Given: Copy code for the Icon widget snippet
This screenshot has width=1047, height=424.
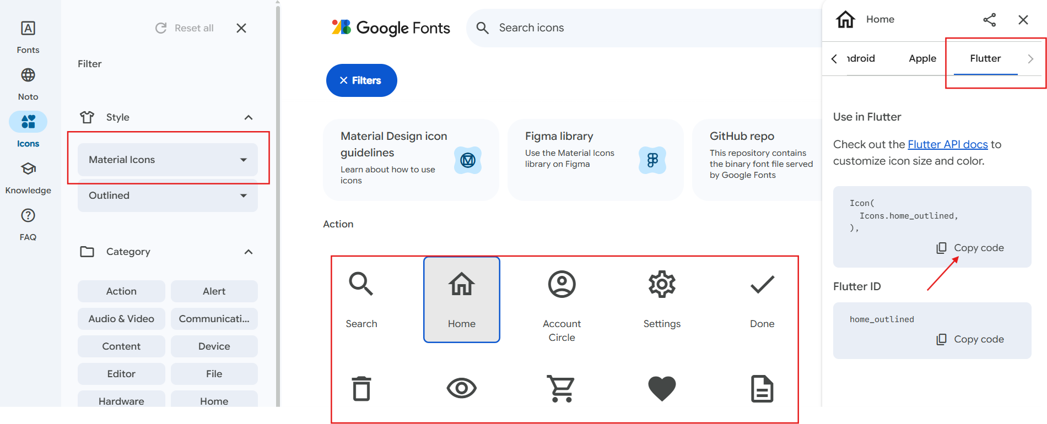Looking at the screenshot, I should [970, 248].
